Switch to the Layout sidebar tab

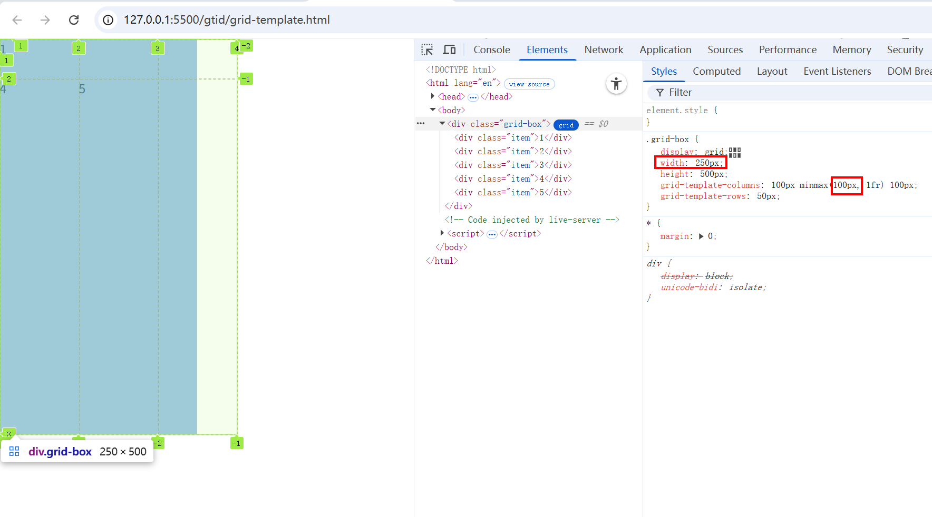(772, 71)
